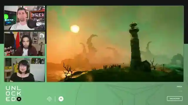Click the large UNLOCKED show logo text
This screenshot has width=188, height=105.
[x=14, y=94]
